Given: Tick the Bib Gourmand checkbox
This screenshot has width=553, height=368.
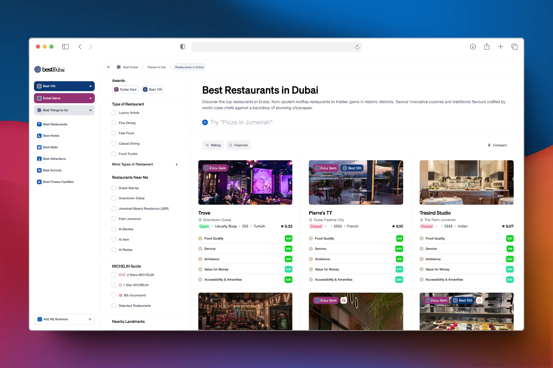Looking at the screenshot, I should pos(114,295).
